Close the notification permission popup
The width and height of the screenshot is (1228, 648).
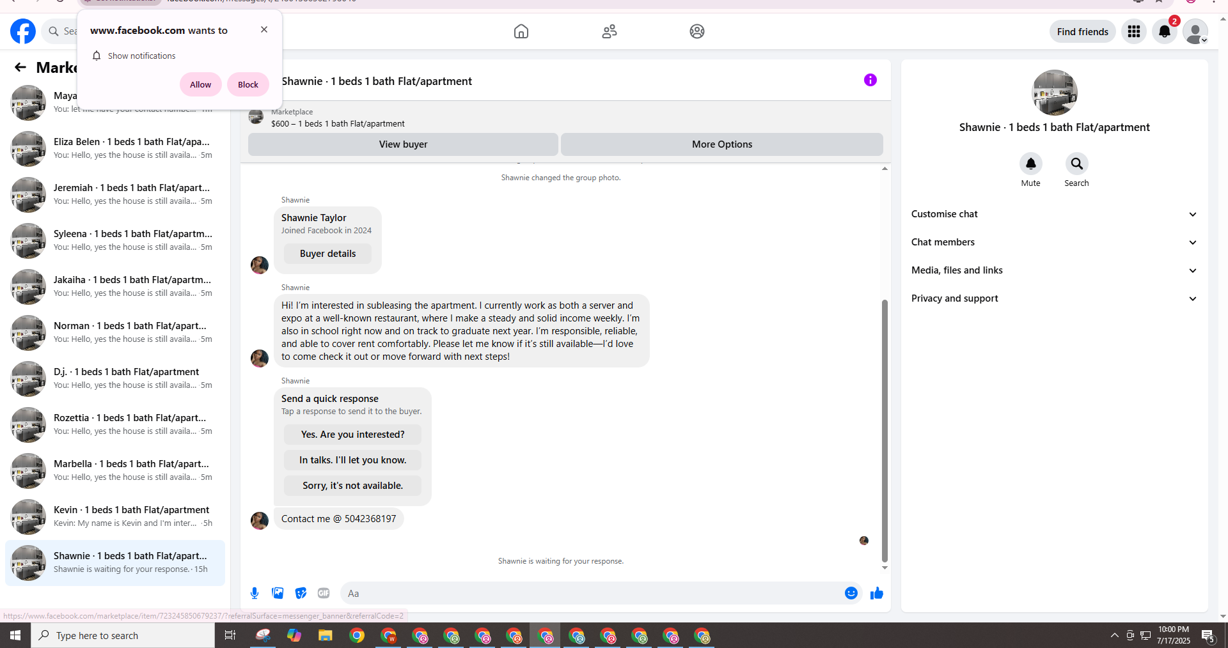264,29
